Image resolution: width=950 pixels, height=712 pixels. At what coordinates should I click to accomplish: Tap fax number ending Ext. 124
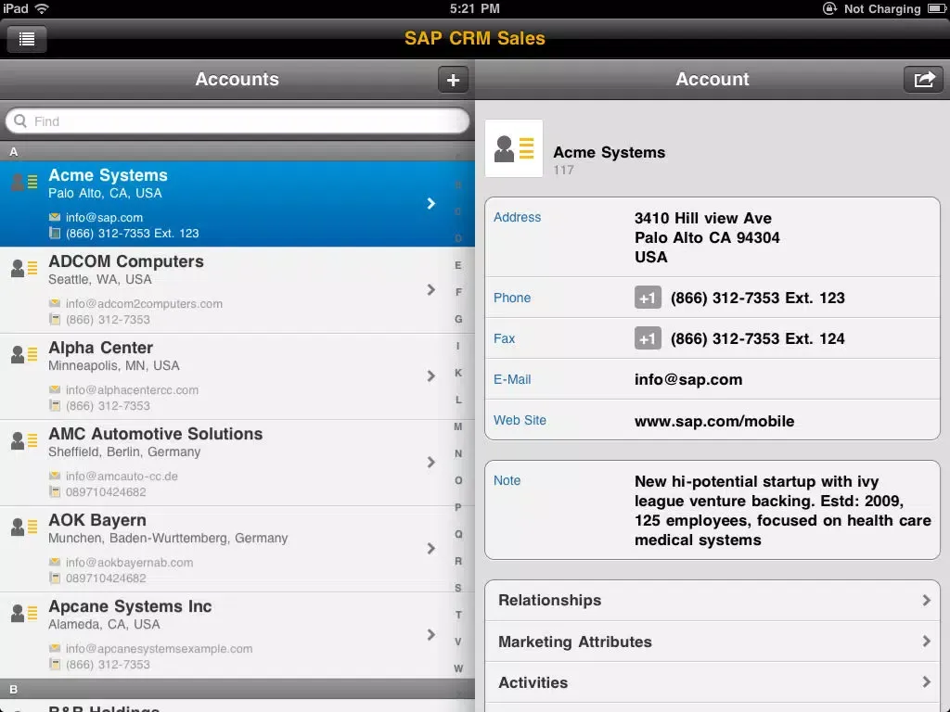point(757,338)
